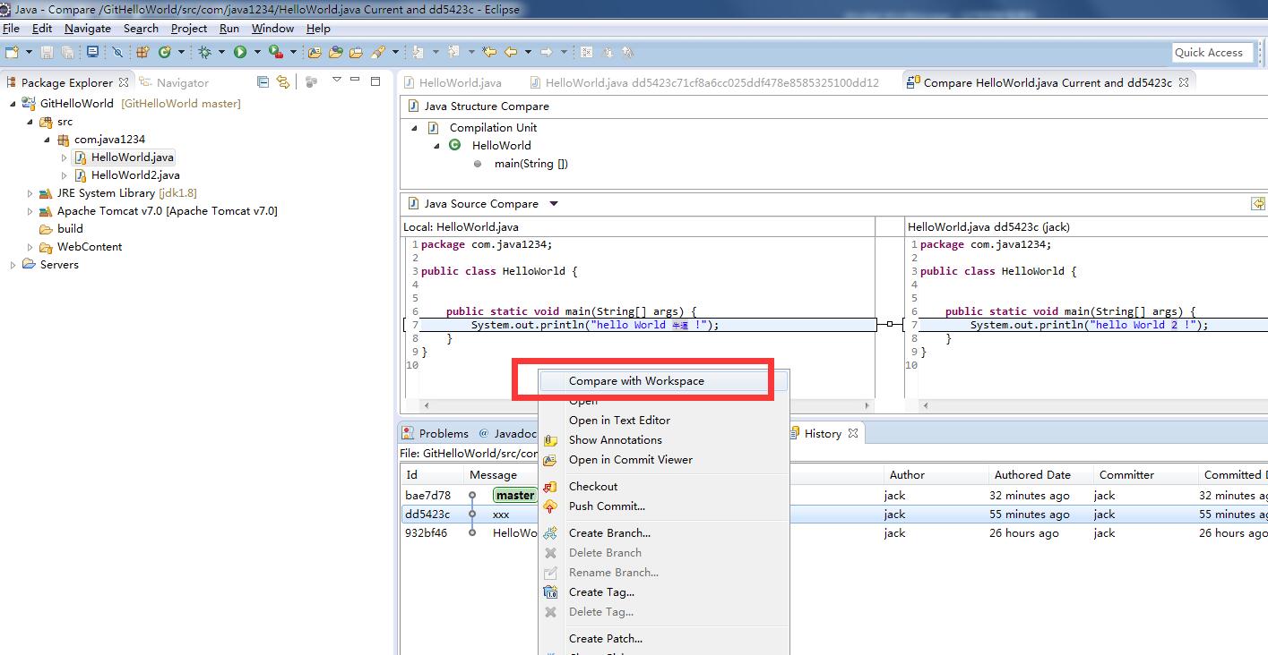Click the Save toolbar icon

[x=47, y=53]
